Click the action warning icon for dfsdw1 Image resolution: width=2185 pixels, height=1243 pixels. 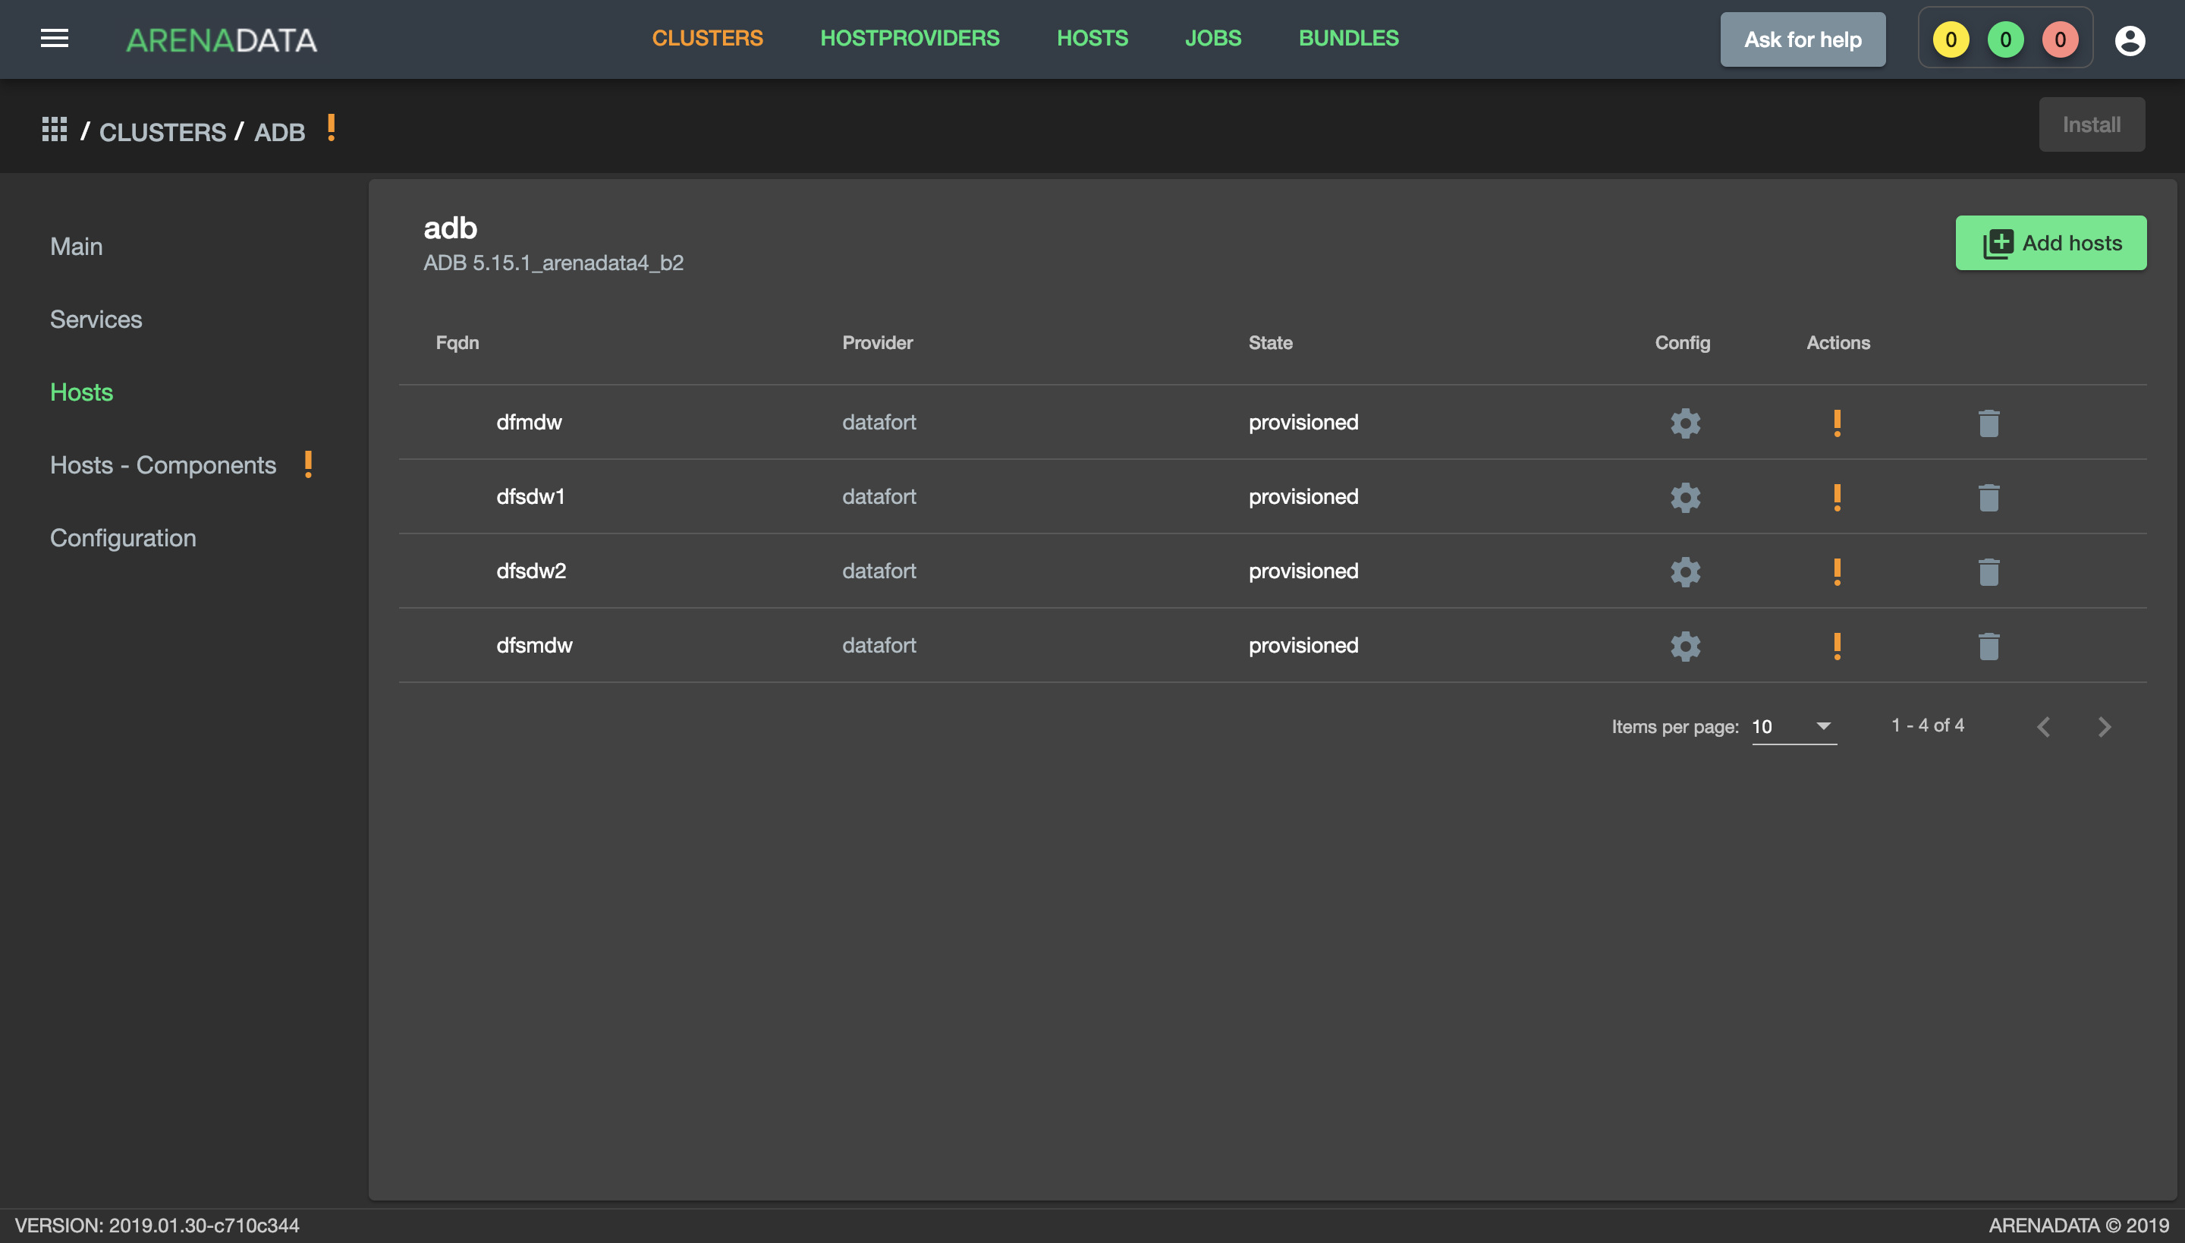1837,497
